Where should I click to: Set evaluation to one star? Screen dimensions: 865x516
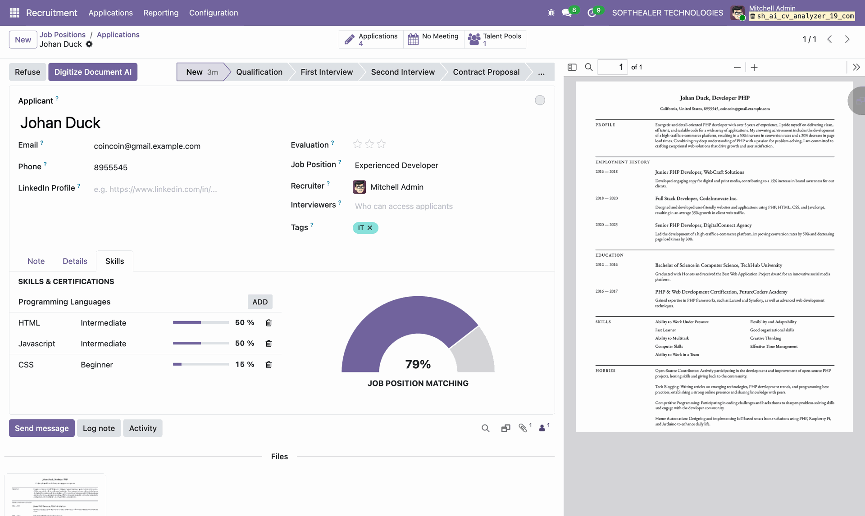point(357,144)
